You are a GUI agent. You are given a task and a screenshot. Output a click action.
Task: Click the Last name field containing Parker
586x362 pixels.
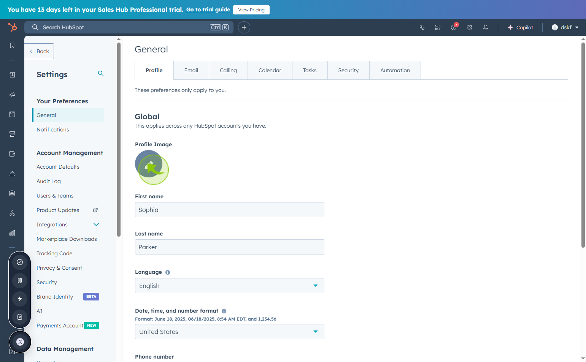(230, 247)
